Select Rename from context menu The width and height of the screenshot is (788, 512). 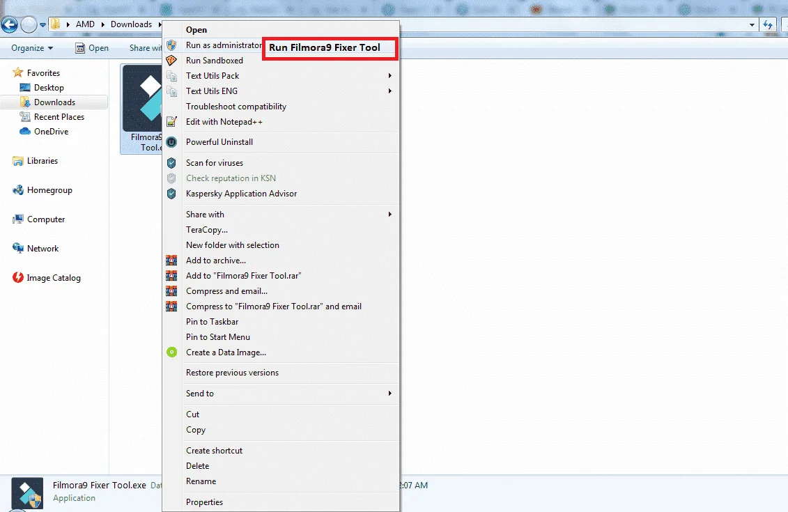click(x=280, y=481)
